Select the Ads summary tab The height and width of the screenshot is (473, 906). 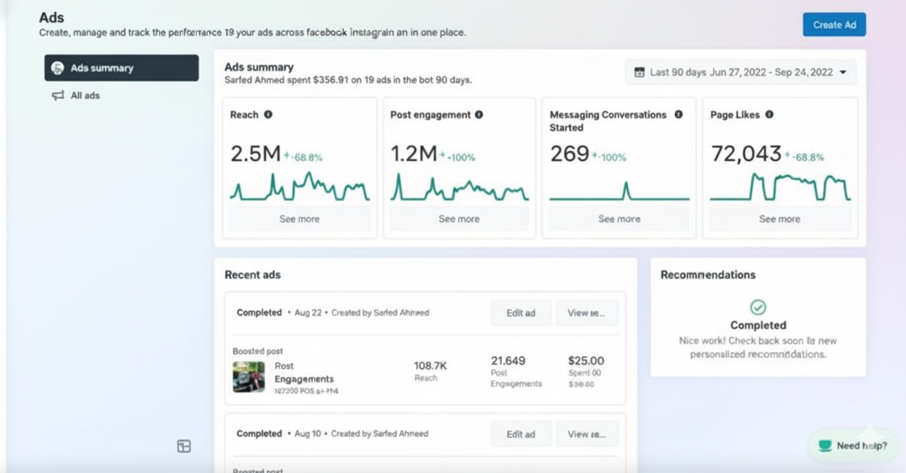[x=121, y=68]
